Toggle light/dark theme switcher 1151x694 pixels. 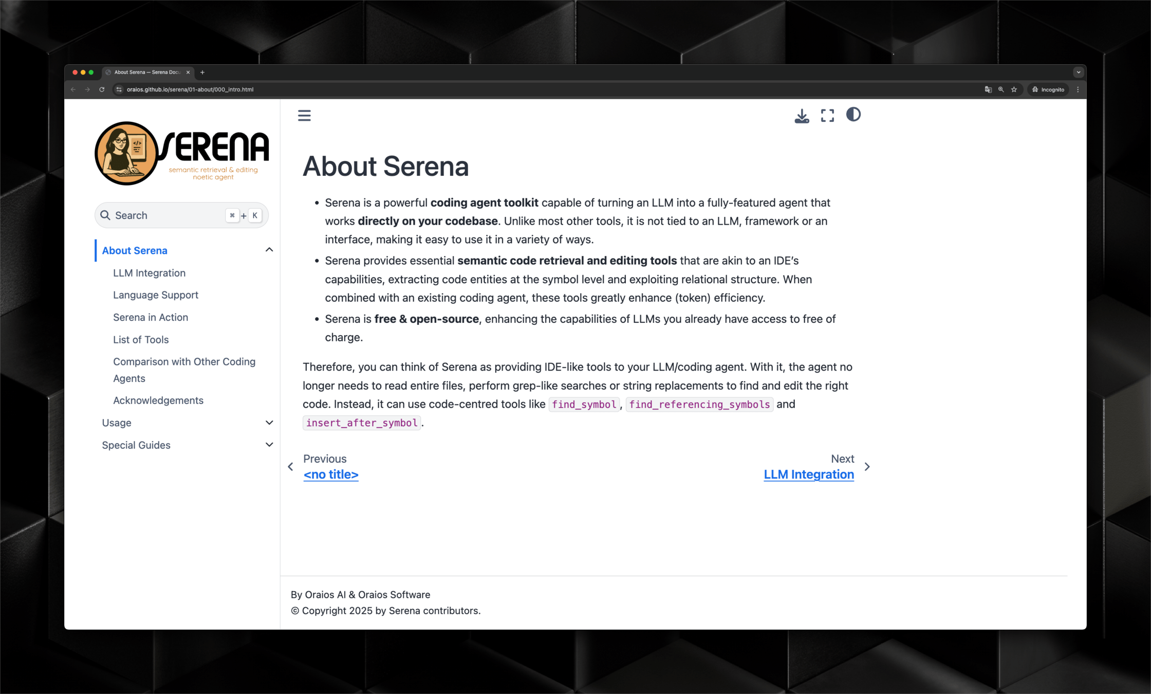coord(853,115)
